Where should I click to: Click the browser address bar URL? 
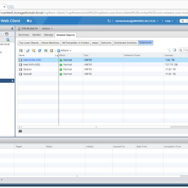(94, 13)
